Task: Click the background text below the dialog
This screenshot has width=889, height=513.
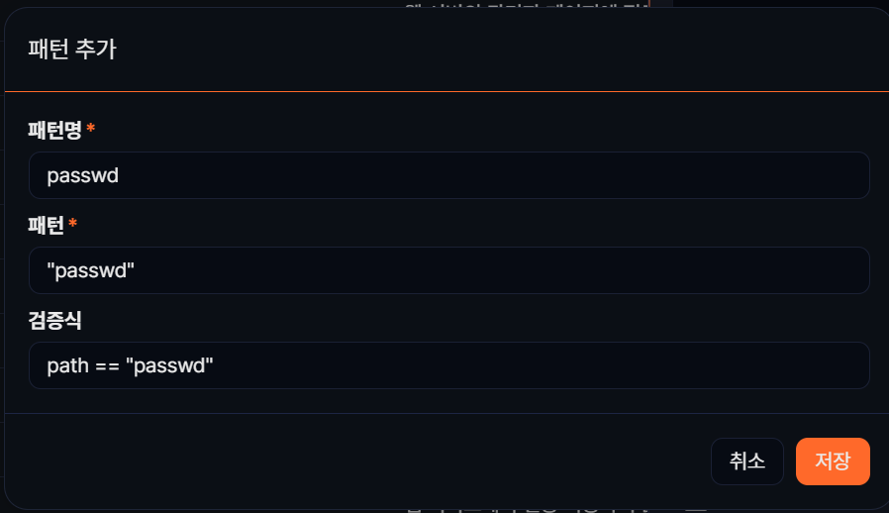Action: tap(554, 509)
